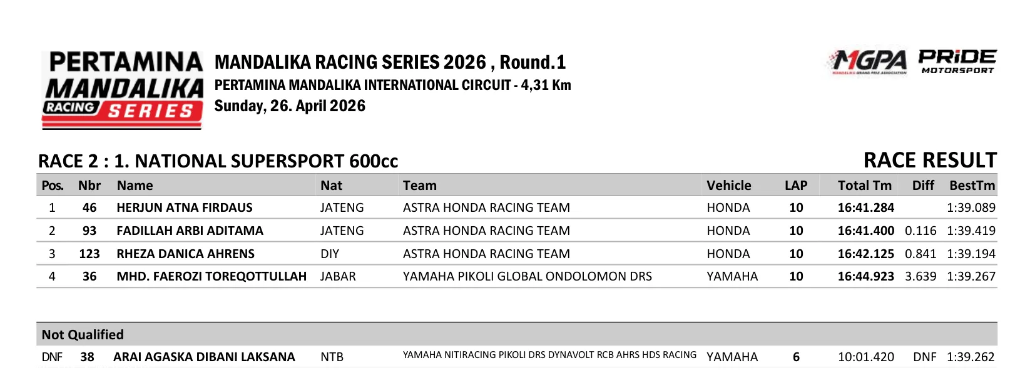1035x378 pixels.
Task: Click the Team column header
Action: tap(420, 186)
